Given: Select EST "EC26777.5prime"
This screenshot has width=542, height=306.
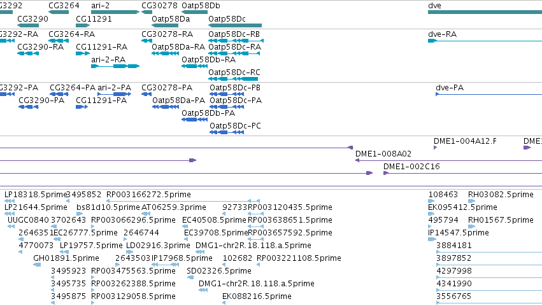Looking at the screenshot, I should (86, 233).
